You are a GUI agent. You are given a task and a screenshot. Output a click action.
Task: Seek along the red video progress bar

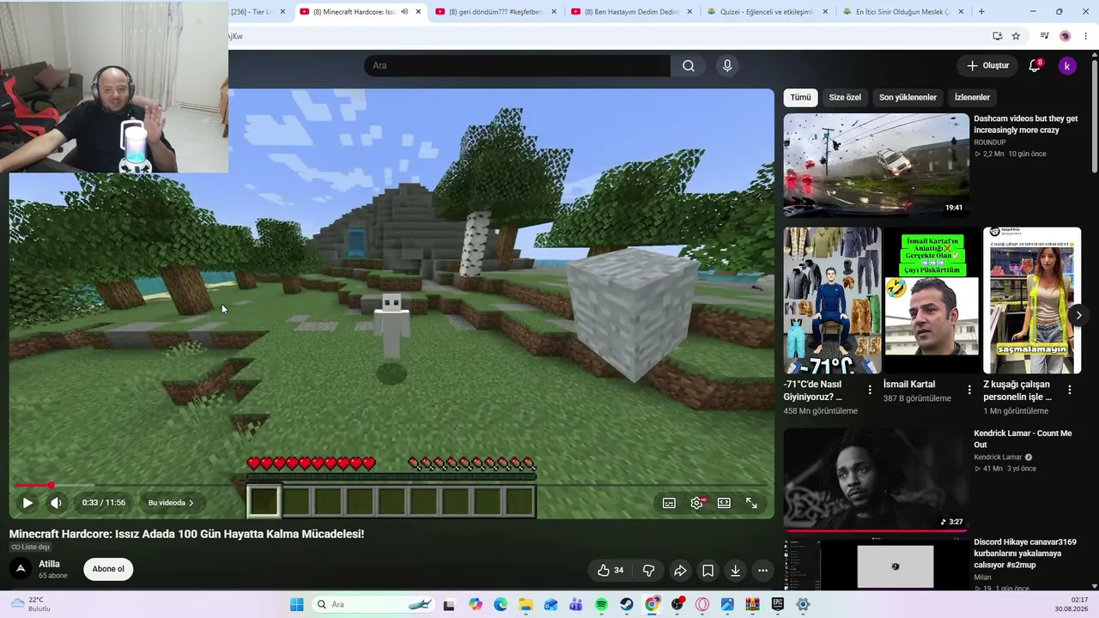point(392,486)
